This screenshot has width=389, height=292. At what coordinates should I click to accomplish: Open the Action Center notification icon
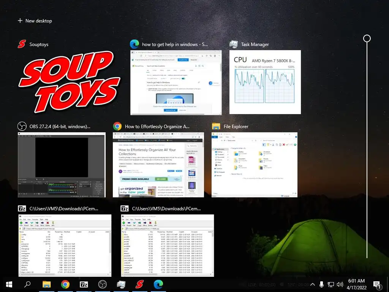377,285
